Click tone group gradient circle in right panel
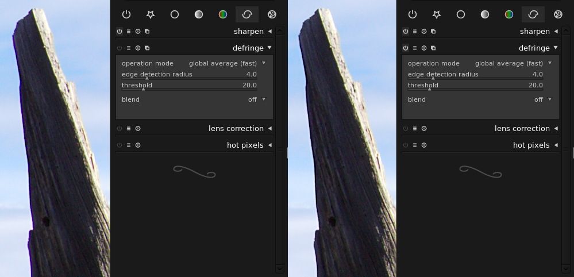The width and height of the screenshot is (574, 277). pyautogui.click(x=485, y=14)
